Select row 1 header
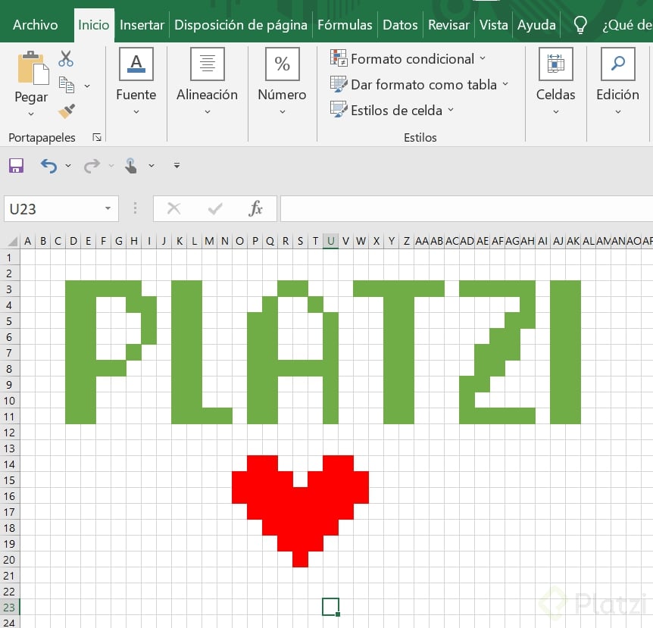653x628 pixels. click(x=10, y=258)
